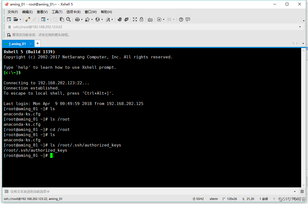Expand the New tab toolbar icon's dropdown arrow
The width and height of the screenshot is (308, 204).
pos(164,20)
